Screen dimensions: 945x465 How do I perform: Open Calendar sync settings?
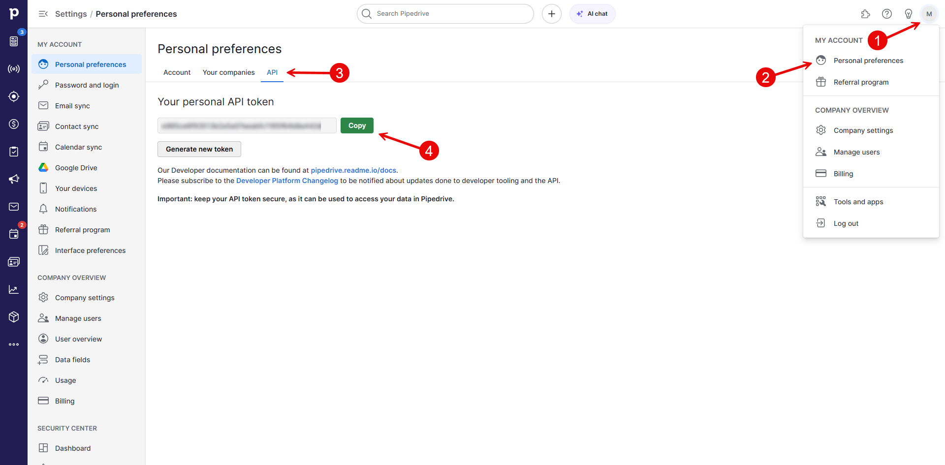(87, 147)
